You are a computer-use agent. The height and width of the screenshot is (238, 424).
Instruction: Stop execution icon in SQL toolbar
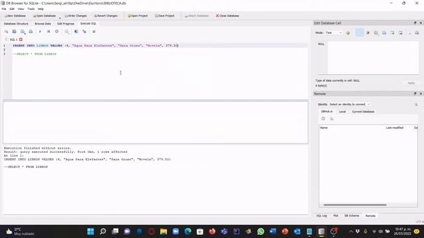(57, 32)
